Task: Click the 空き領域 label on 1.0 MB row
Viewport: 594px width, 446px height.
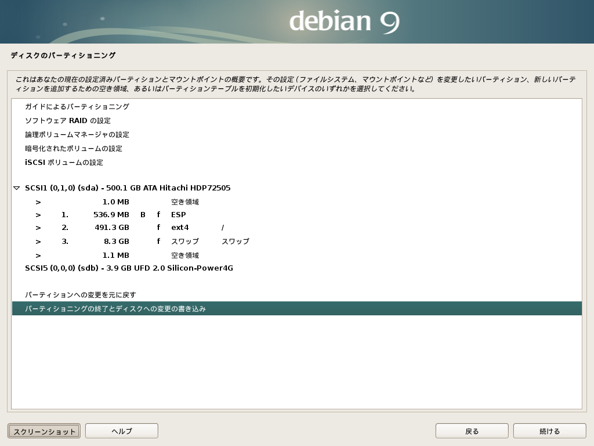Action: 185,202
